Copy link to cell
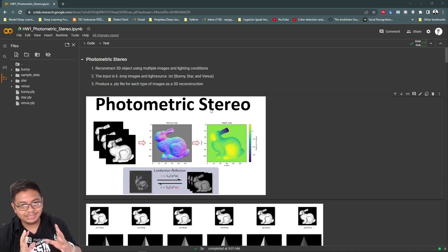Screen dimensions: 448x252 [408, 94]
